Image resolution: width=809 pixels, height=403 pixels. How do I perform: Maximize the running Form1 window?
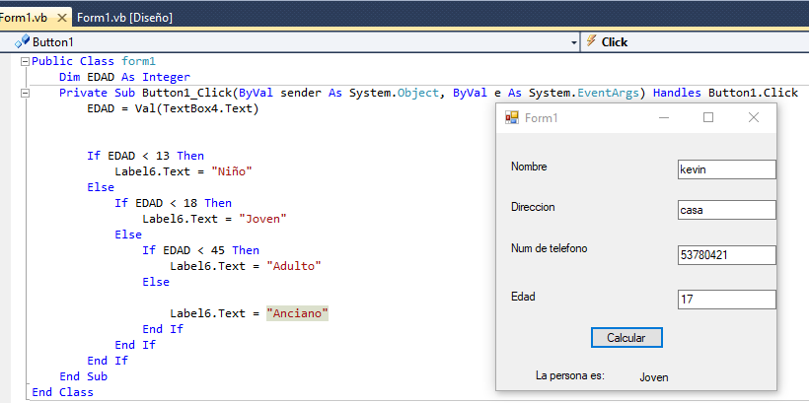click(x=707, y=117)
